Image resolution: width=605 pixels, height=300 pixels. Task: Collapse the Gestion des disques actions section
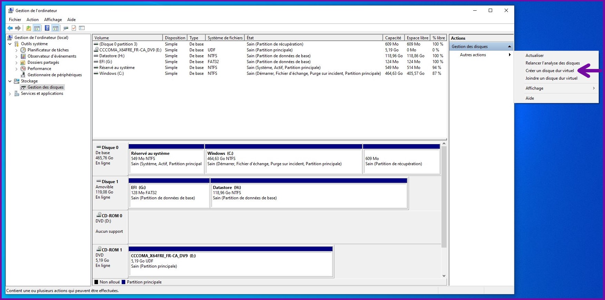(509, 47)
